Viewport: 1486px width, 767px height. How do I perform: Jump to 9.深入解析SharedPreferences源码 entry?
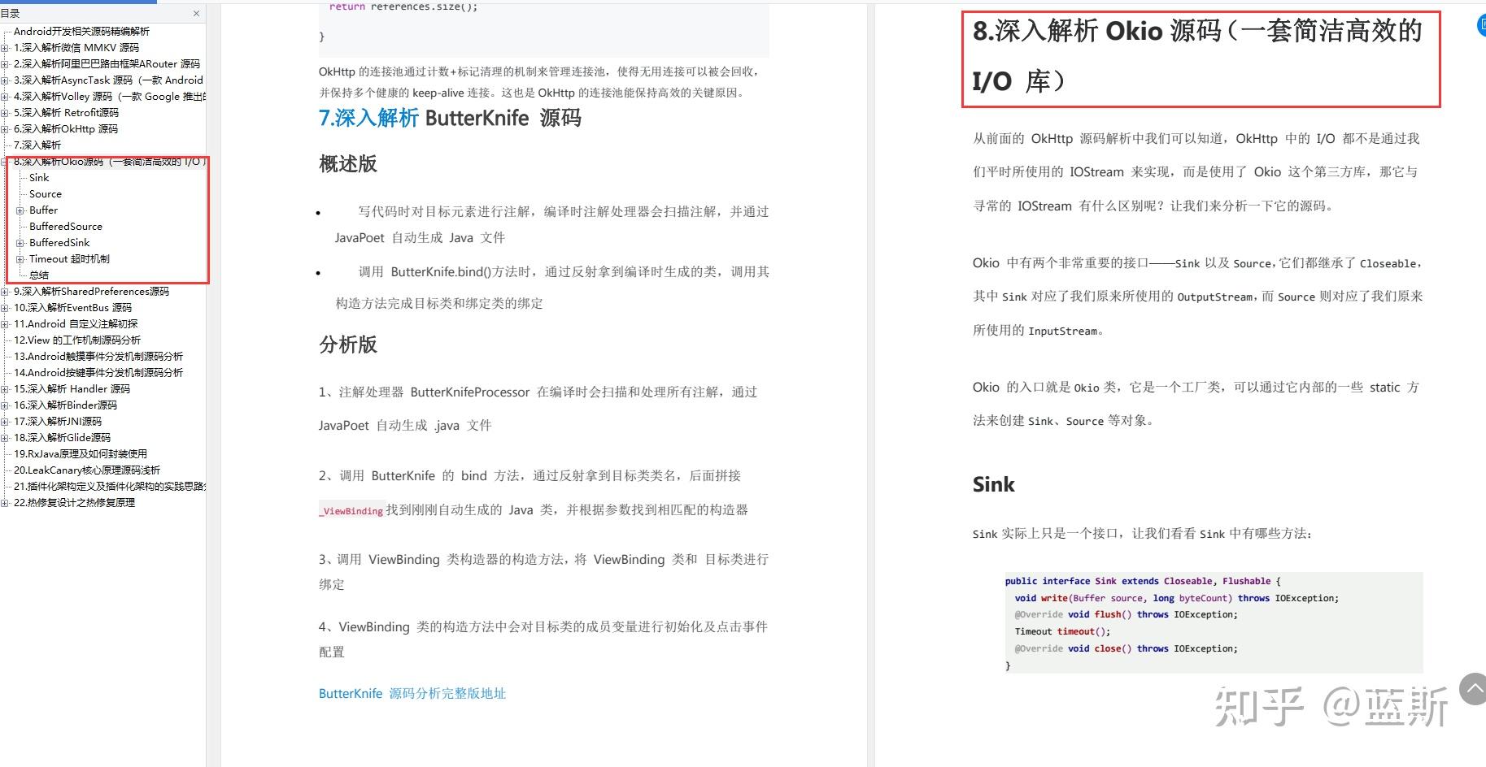pos(91,292)
